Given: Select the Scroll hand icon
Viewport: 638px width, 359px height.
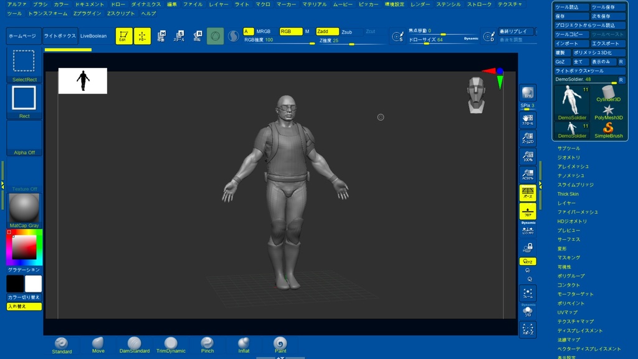Looking at the screenshot, I should click(x=528, y=120).
